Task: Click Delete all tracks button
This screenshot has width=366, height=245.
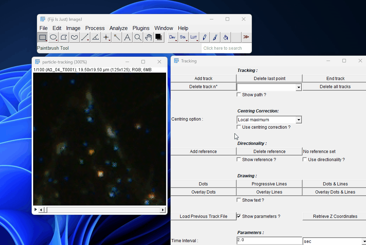Action: pos(335,87)
